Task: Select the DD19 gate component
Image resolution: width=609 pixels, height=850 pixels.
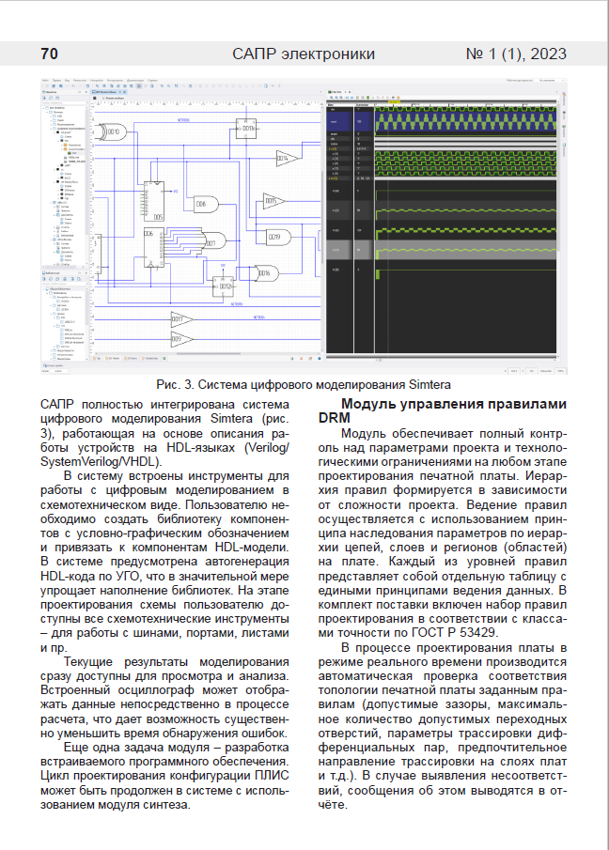Action: [278, 237]
